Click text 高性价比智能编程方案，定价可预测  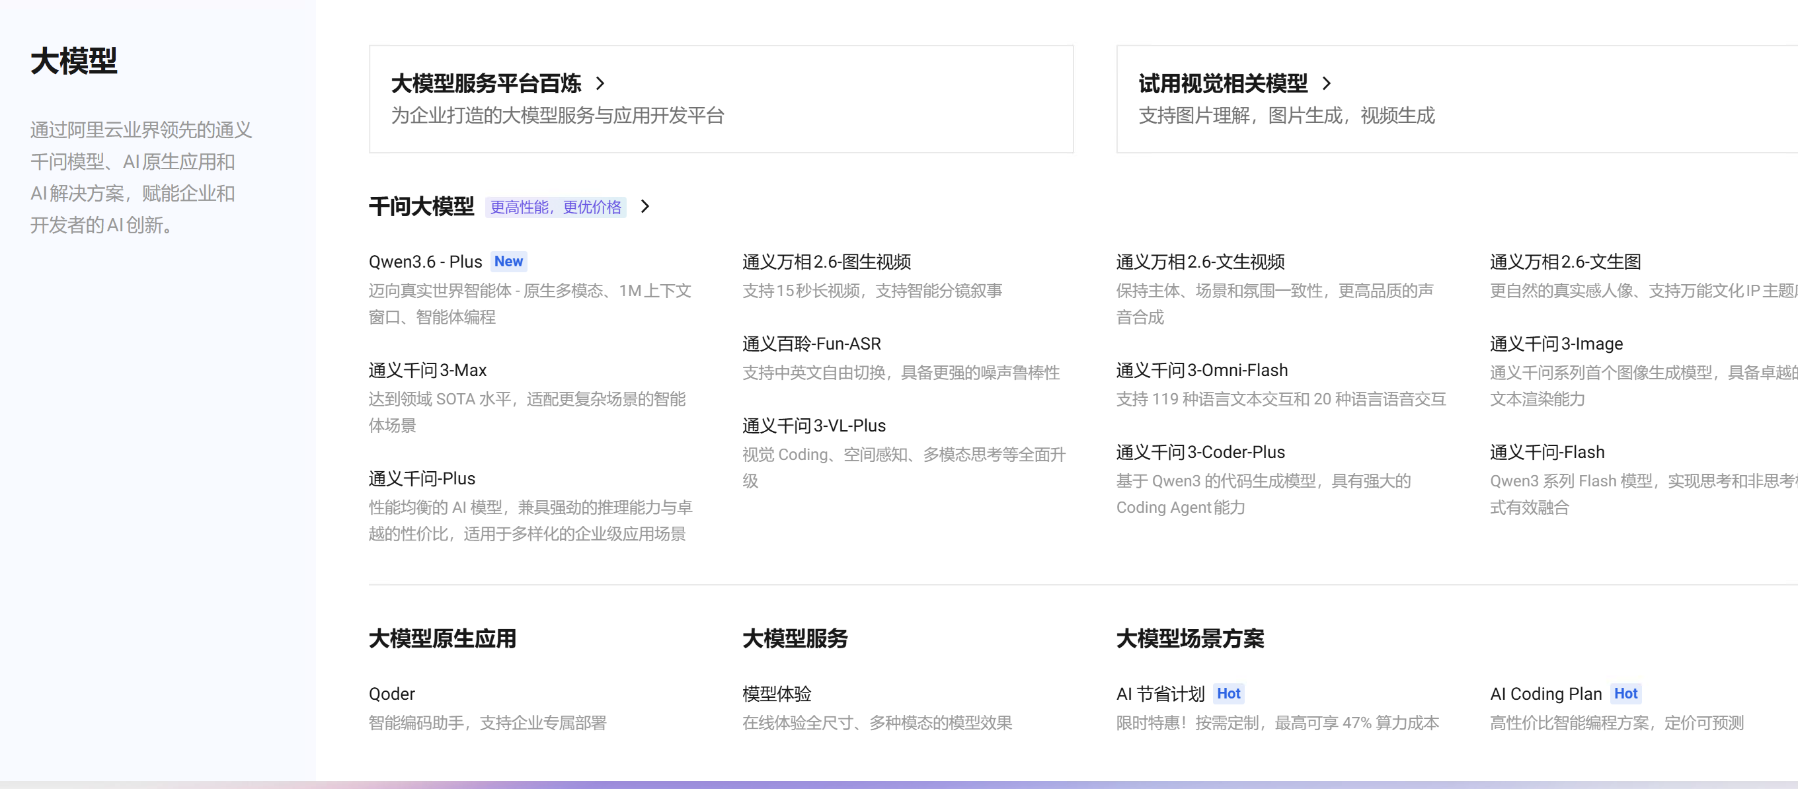pos(1616,723)
